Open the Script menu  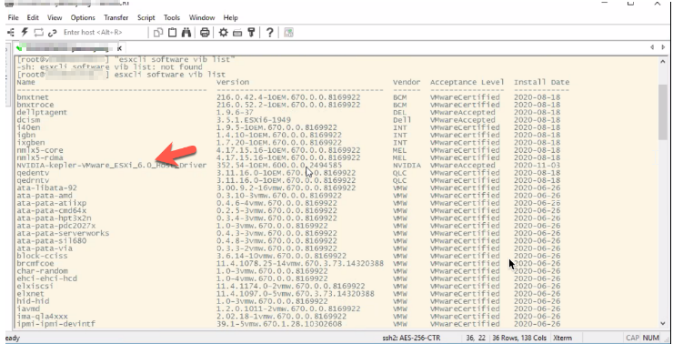click(x=146, y=17)
